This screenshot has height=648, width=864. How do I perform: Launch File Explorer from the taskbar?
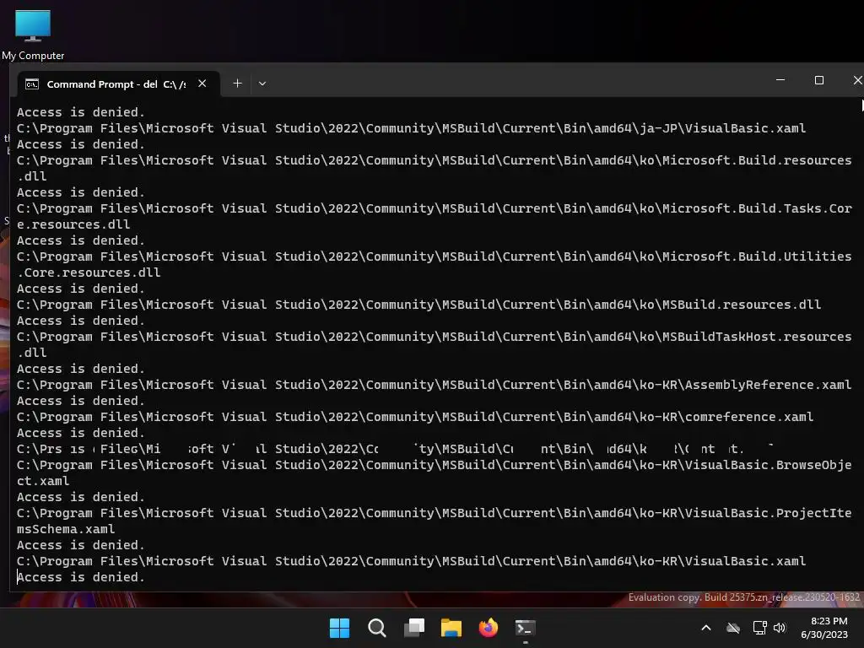451,628
